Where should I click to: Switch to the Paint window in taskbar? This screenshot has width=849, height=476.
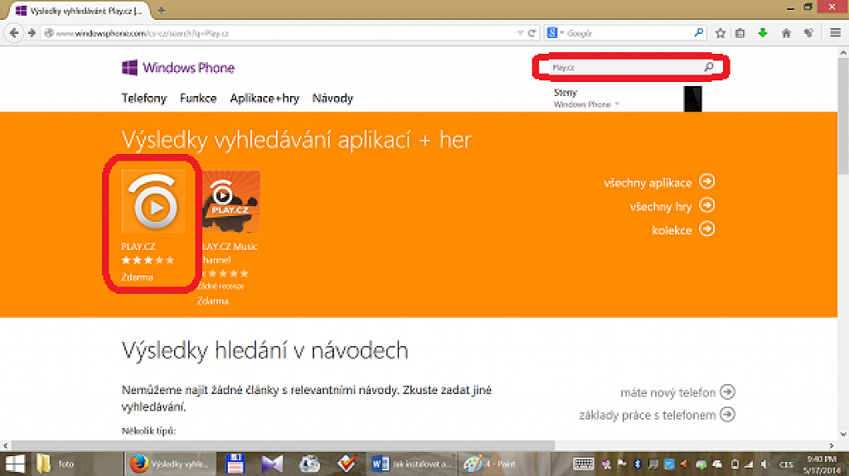pos(503,464)
